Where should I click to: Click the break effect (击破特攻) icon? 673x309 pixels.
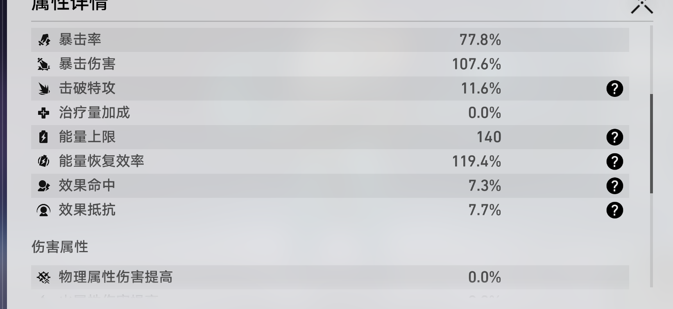click(x=44, y=89)
